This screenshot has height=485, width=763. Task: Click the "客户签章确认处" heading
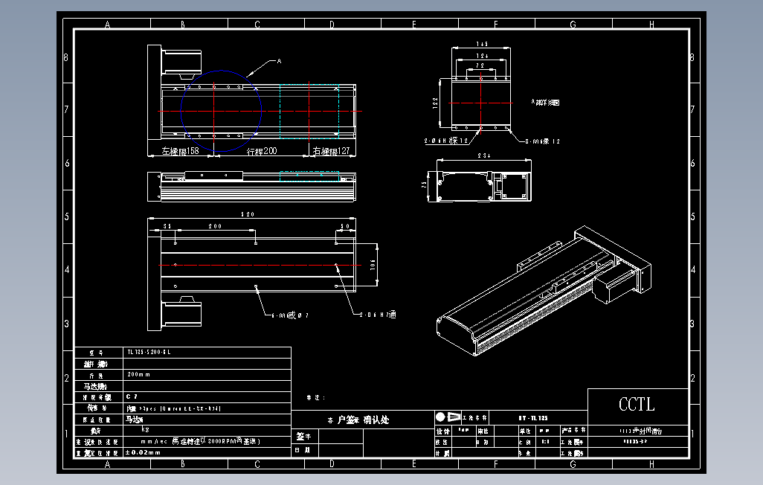point(358,420)
